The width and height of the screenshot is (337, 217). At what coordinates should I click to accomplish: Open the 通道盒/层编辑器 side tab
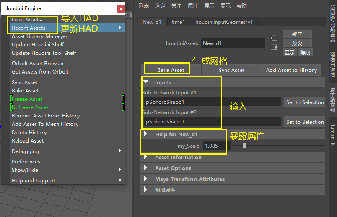333,23
